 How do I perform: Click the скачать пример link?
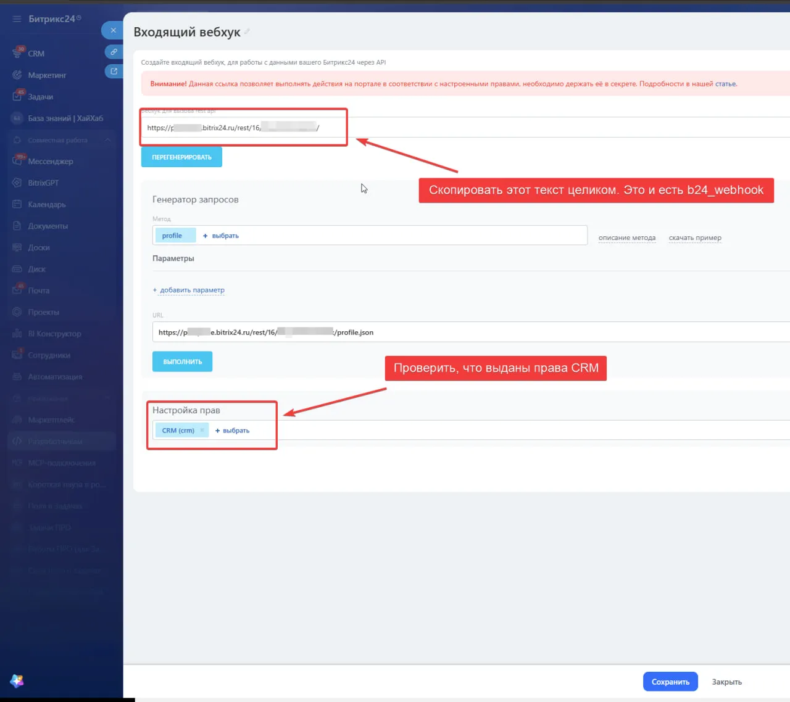pos(695,238)
